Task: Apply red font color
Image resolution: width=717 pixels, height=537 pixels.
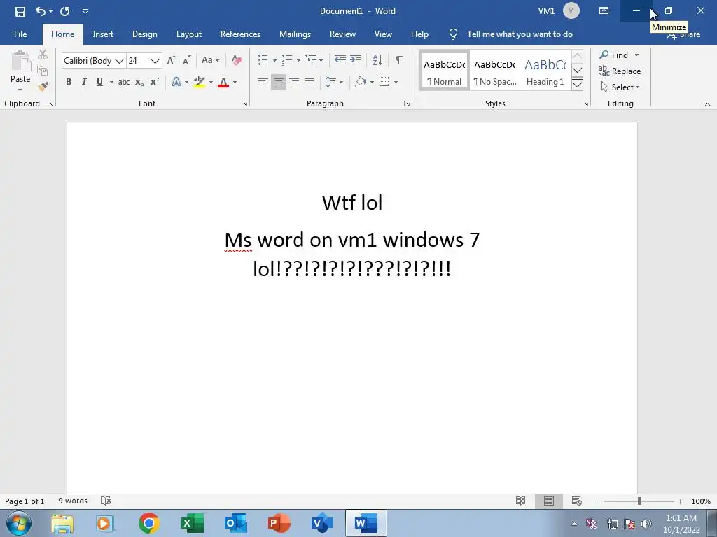Action: tap(223, 83)
